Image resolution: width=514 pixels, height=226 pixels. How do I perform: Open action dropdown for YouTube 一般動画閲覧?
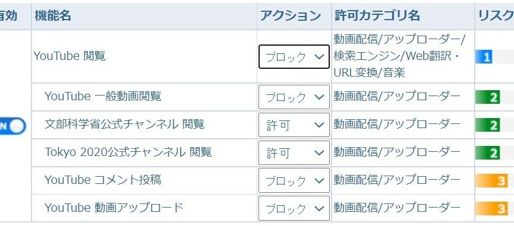[294, 97]
